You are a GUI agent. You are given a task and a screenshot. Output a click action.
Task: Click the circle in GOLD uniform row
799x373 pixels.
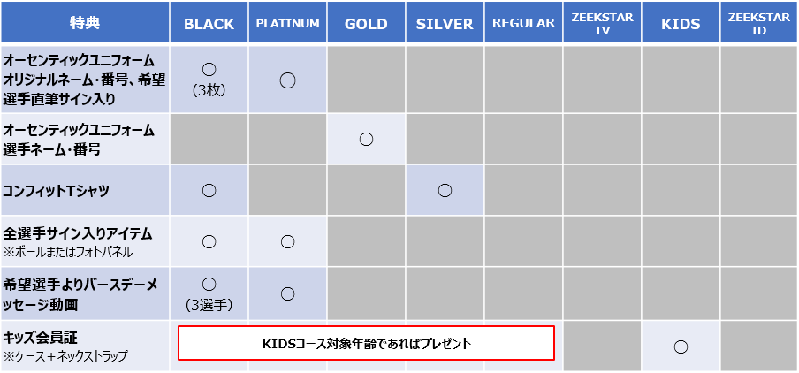click(x=366, y=139)
